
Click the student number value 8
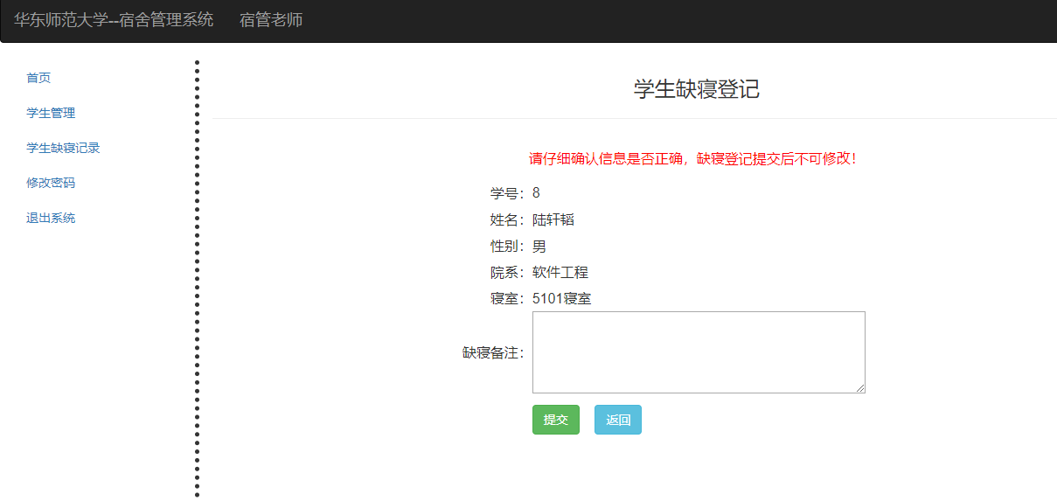click(x=536, y=193)
